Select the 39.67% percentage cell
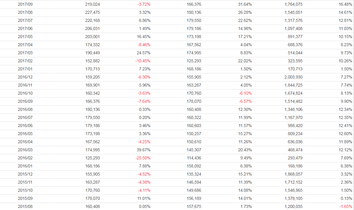The image size is (354, 210). pos(143,150)
